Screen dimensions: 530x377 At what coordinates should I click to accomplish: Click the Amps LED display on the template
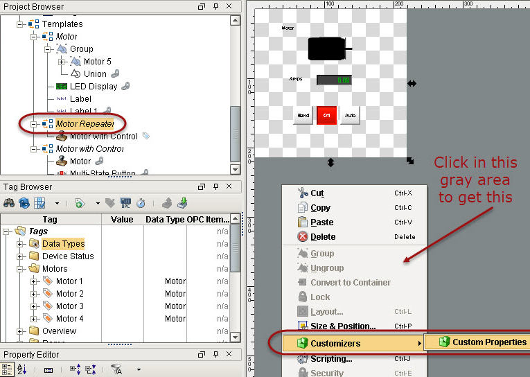click(x=334, y=80)
